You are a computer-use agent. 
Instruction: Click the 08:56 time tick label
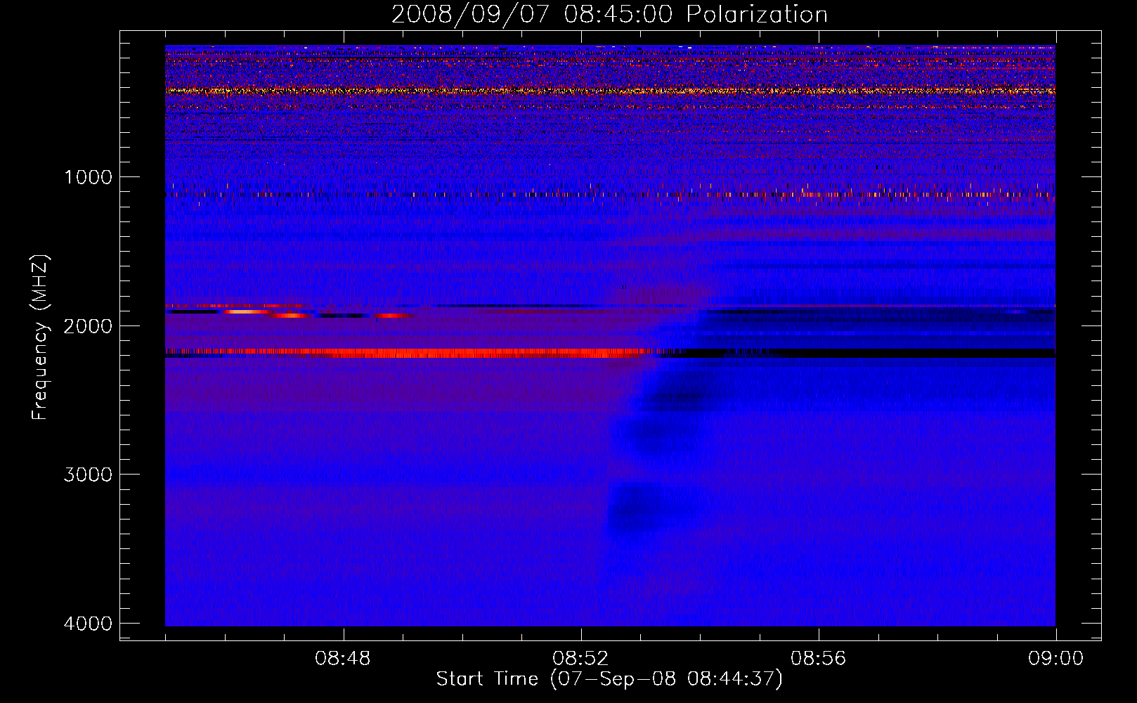pos(818,659)
